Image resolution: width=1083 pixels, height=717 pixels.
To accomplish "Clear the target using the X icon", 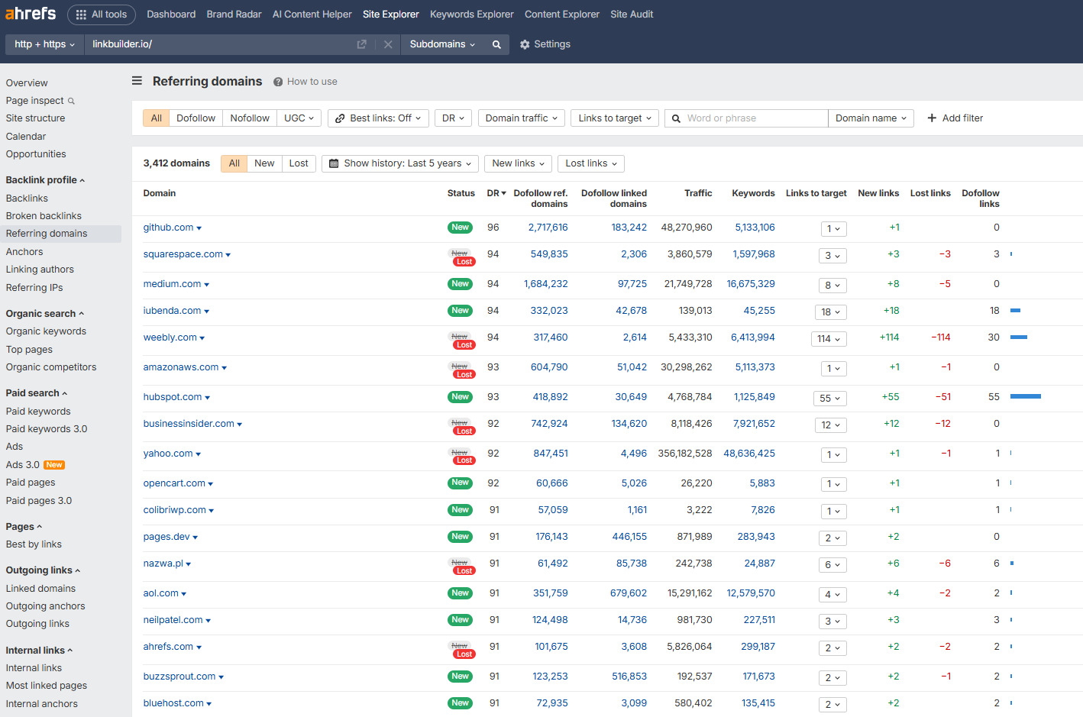I will coord(389,44).
